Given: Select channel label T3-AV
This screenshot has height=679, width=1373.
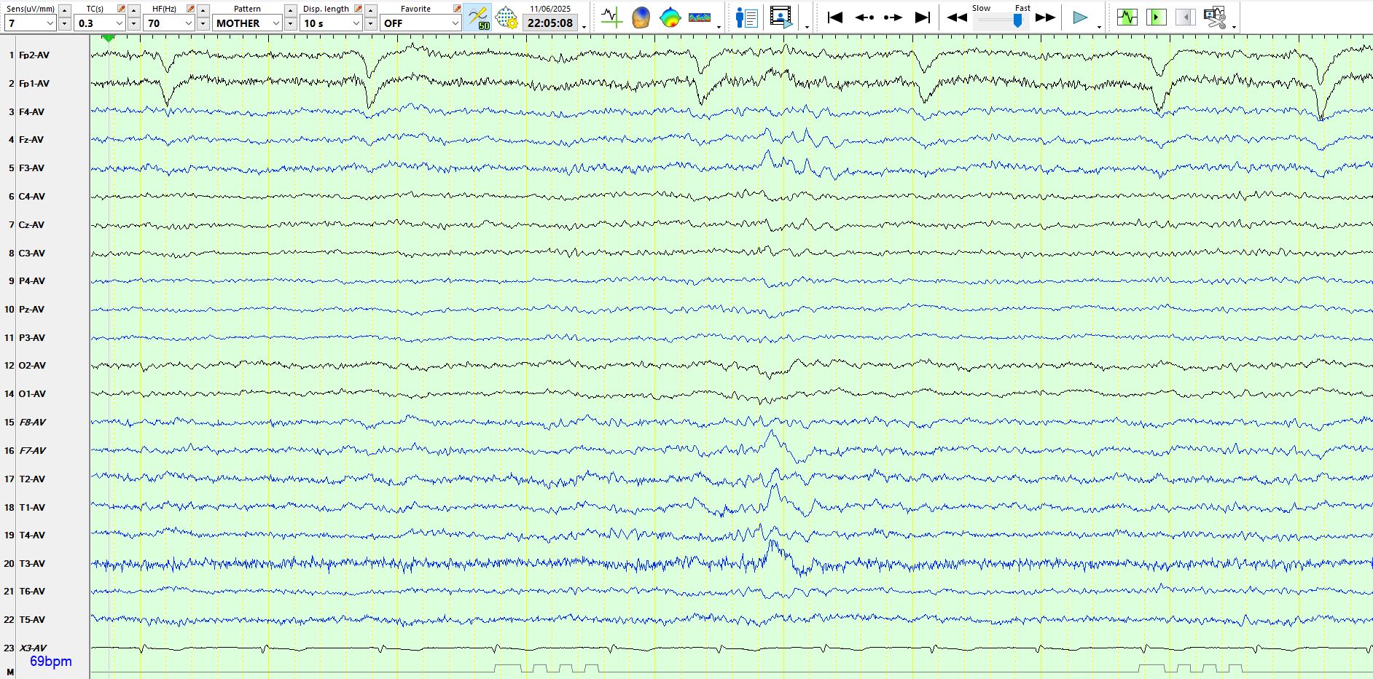Looking at the screenshot, I should [x=32, y=564].
